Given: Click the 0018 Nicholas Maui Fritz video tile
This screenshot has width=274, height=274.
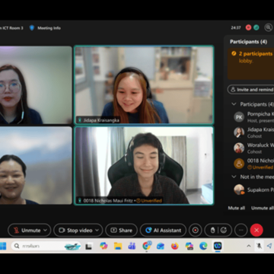Looking at the screenshot, I should 144,166.
